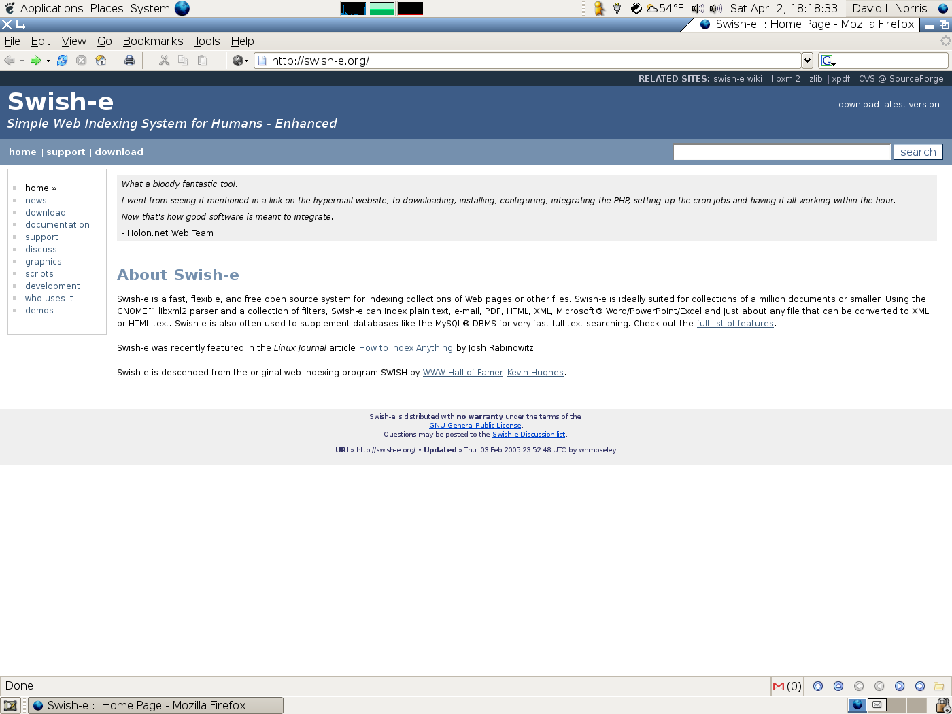Open the Go menu
The width and height of the screenshot is (952, 714).
click(104, 41)
